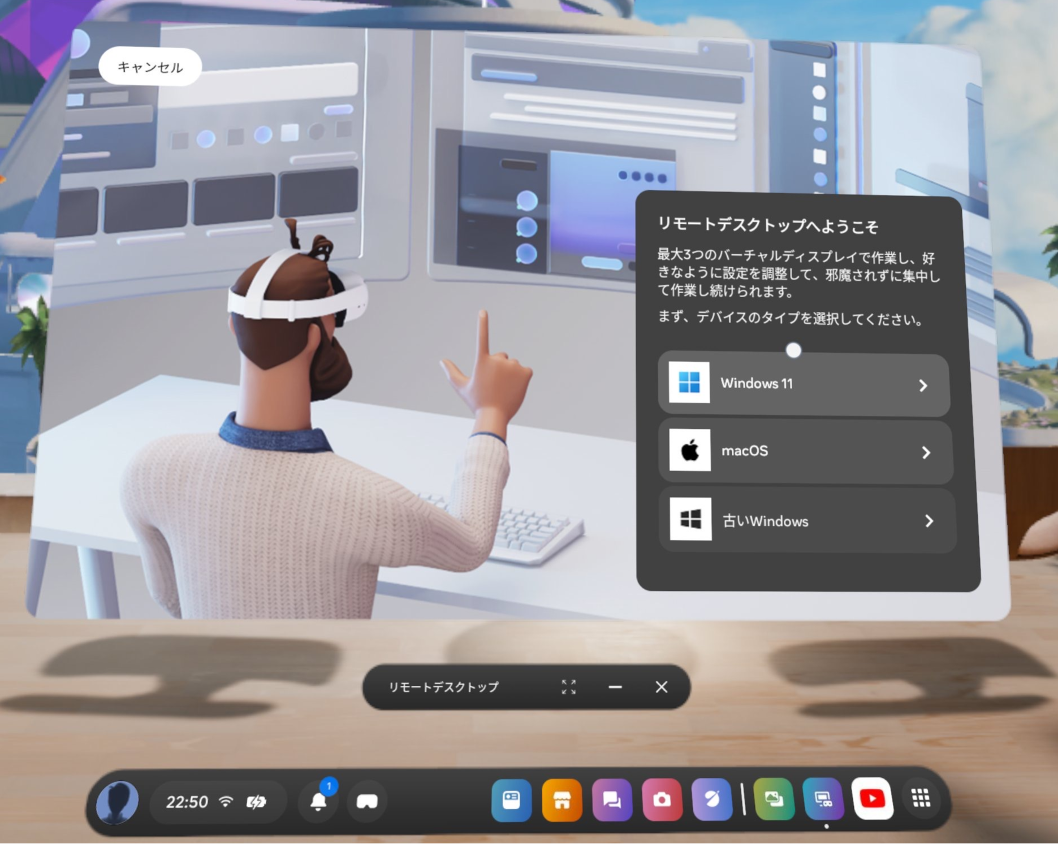Launch YouTube from the dock
This screenshot has height=844, width=1058.
872,799
